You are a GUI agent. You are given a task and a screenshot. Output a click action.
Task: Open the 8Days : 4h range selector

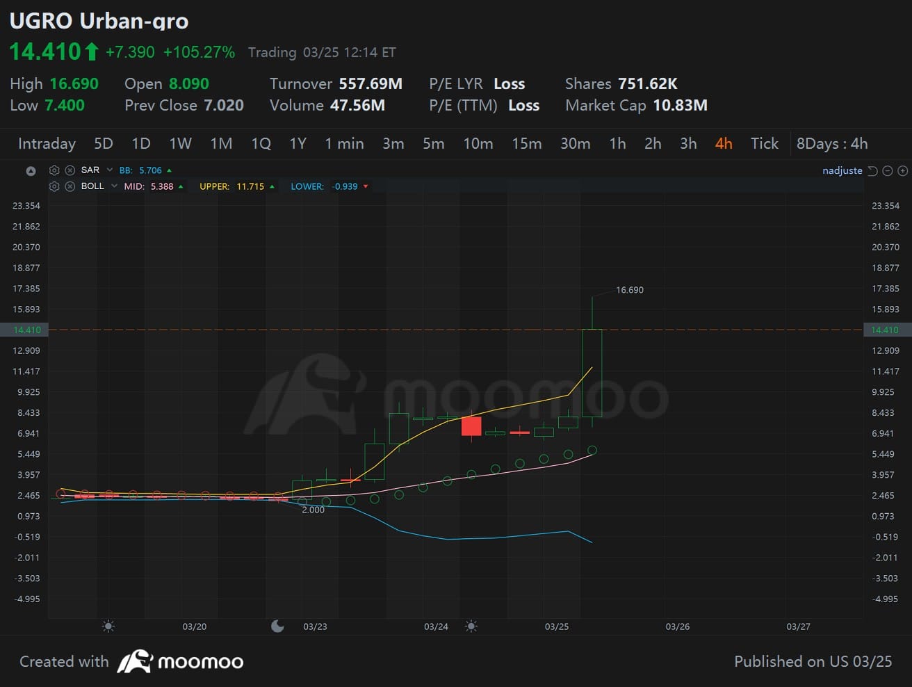tap(831, 144)
